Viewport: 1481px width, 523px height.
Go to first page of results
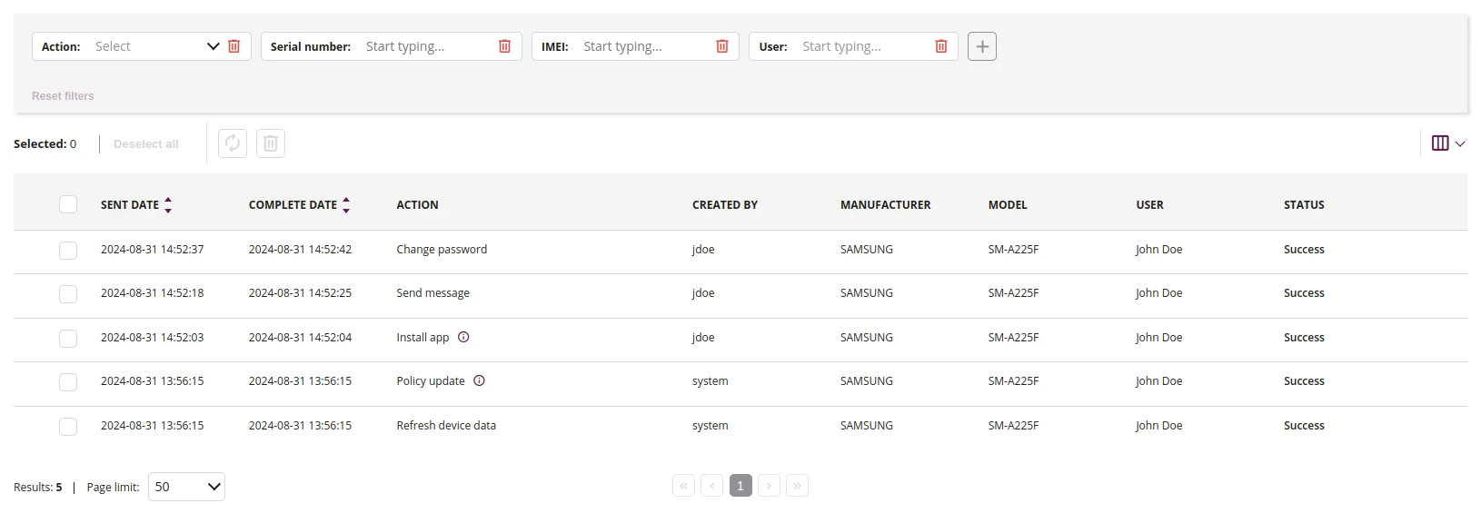point(683,486)
